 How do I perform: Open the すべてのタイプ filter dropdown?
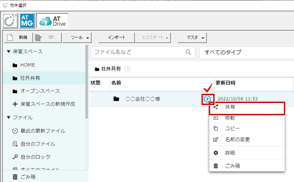pos(246,52)
